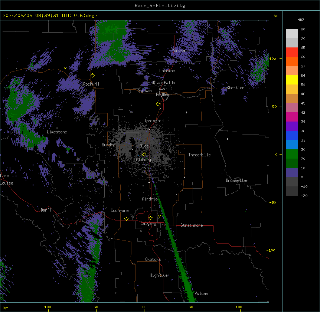Click the Calgary city label
The width and height of the screenshot is (320, 312).
click(x=148, y=223)
